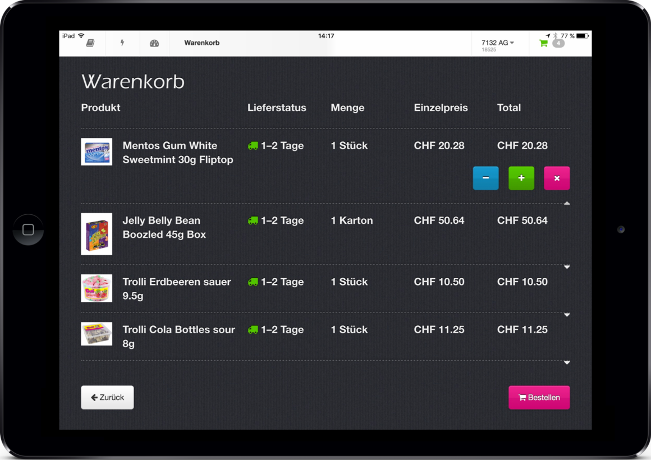The width and height of the screenshot is (651, 460).
Task: Click the 'Lieferstatus' column header
Action: coord(277,108)
